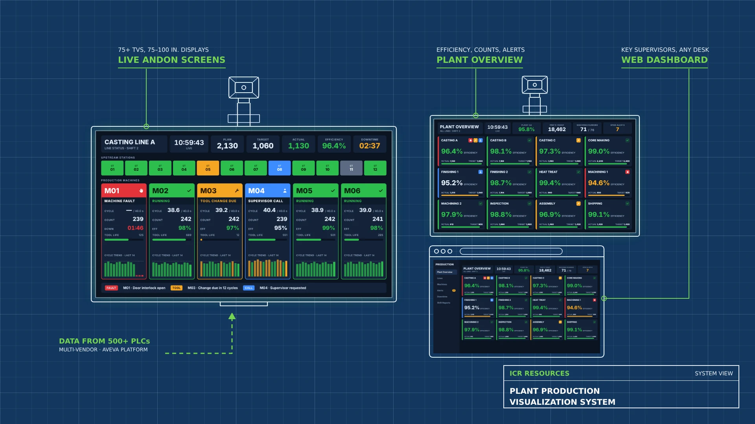
Task: Click M02 tool life progress bar
Action: coord(172,239)
